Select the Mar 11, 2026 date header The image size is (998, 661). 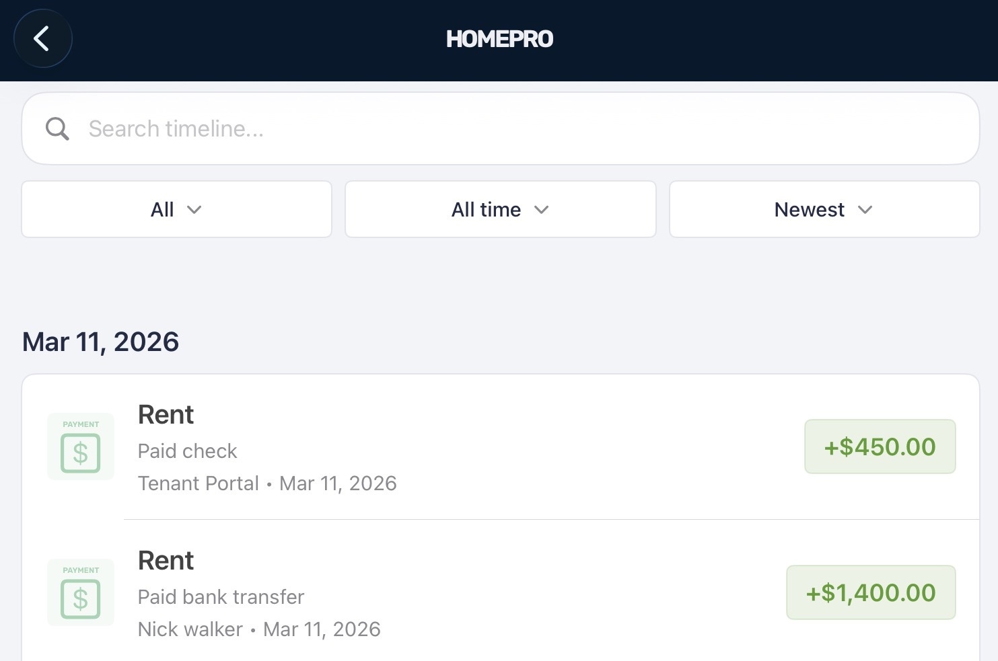pos(100,342)
